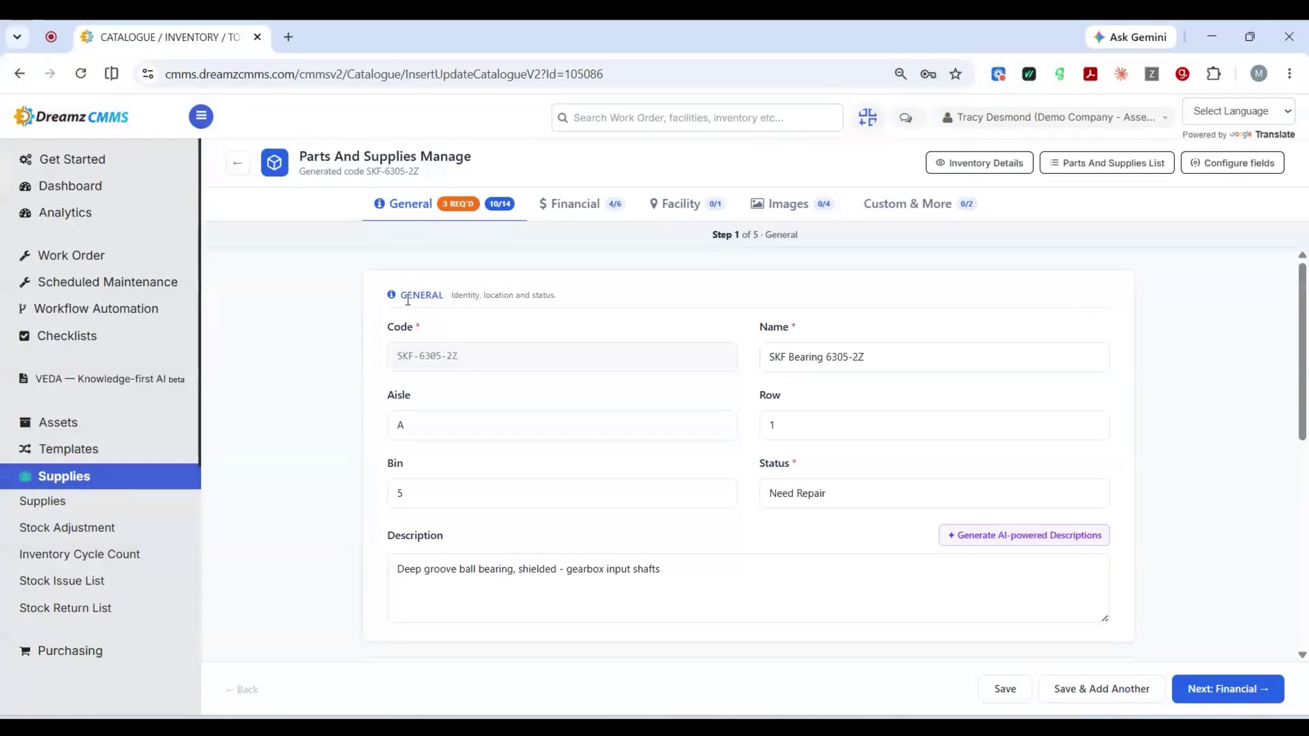Open the Chrome three-dot menu
Image resolution: width=1309 pixels, height=736 pixels.
click(1289, 74)
